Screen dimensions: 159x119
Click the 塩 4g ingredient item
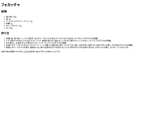8,19
